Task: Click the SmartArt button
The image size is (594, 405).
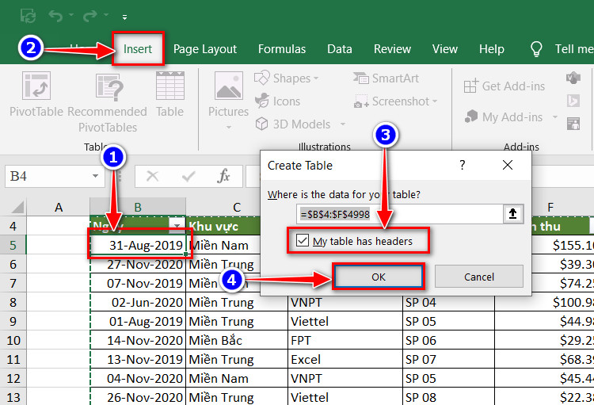Action: pyautogui.click(x=386, y=78)
